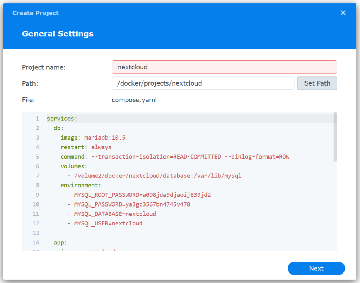Click the MYSQL_PASSWORD line
This screenshot has height=283, width=360.
click(129, 204)
